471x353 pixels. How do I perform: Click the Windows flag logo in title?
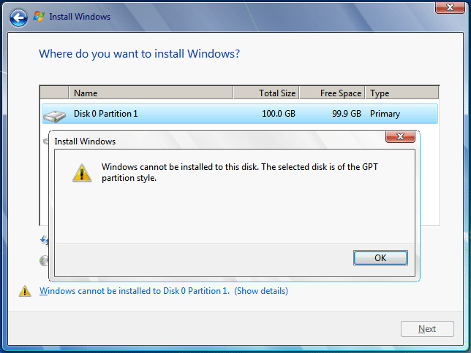pyautogui.click(x=39, y=16)
